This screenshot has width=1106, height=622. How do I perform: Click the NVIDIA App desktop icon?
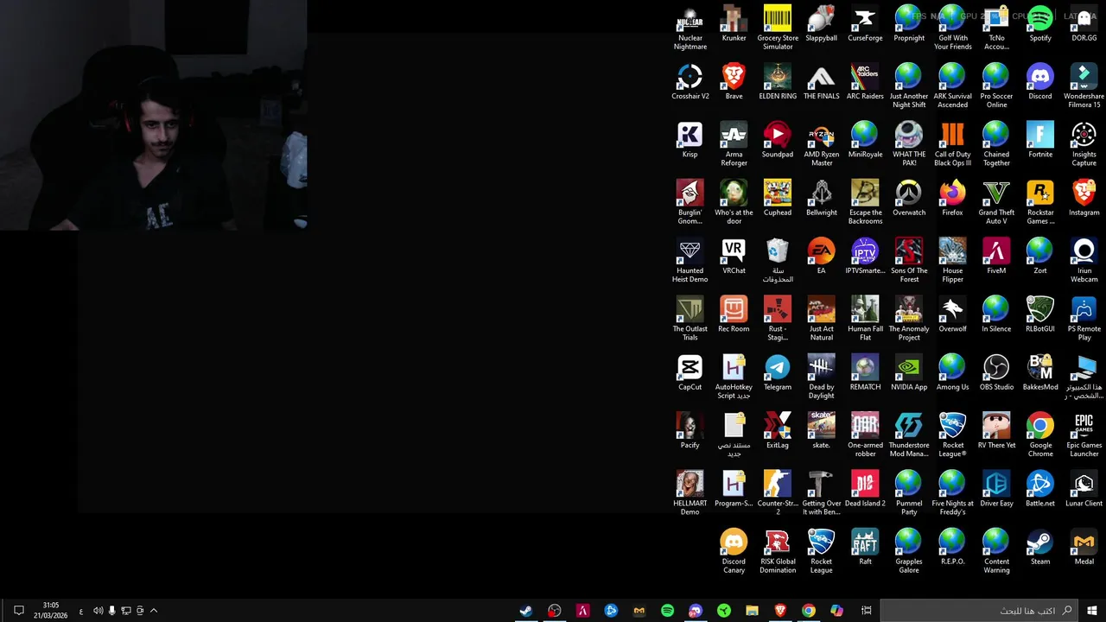[x=909, y=371]
